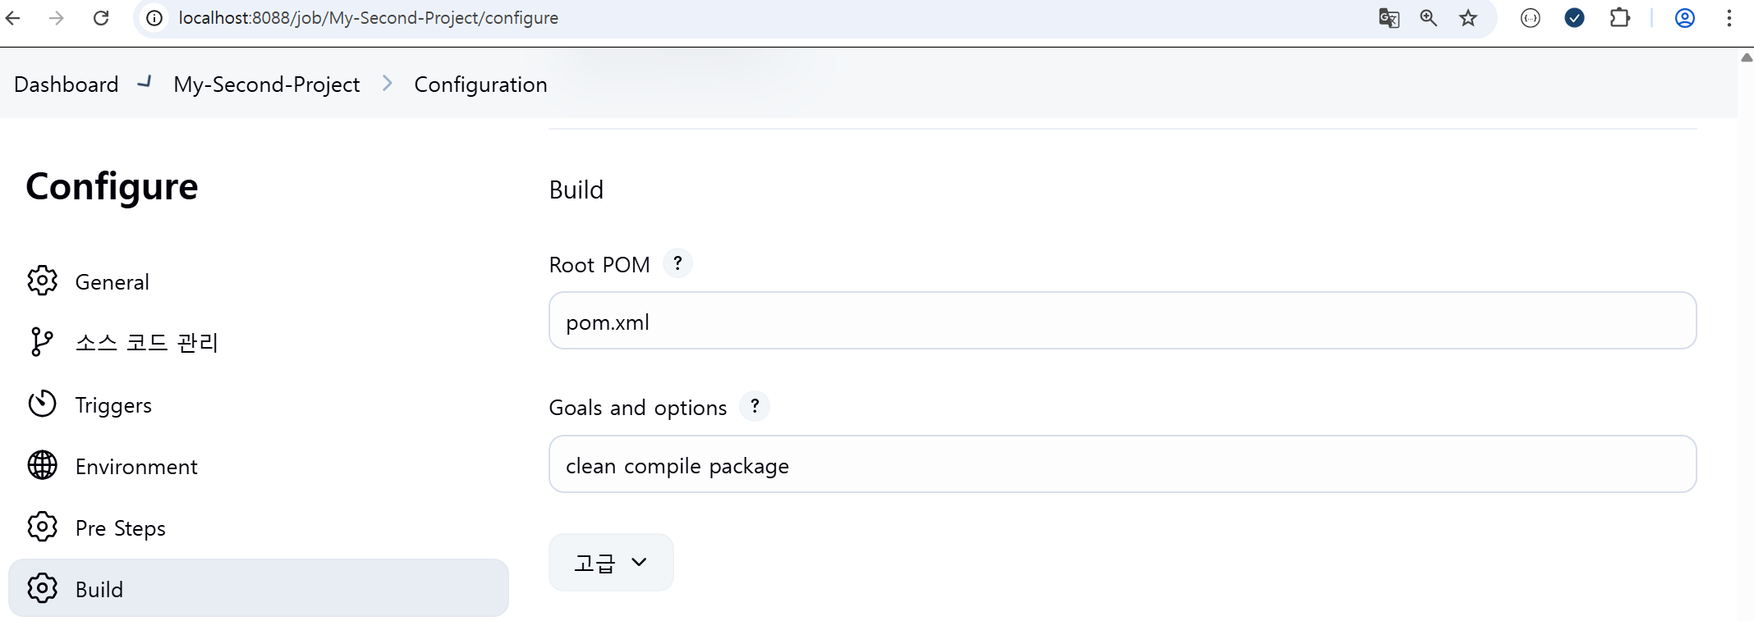Open Goals and options help icon

pyautogui.click(x=754, y=406)
